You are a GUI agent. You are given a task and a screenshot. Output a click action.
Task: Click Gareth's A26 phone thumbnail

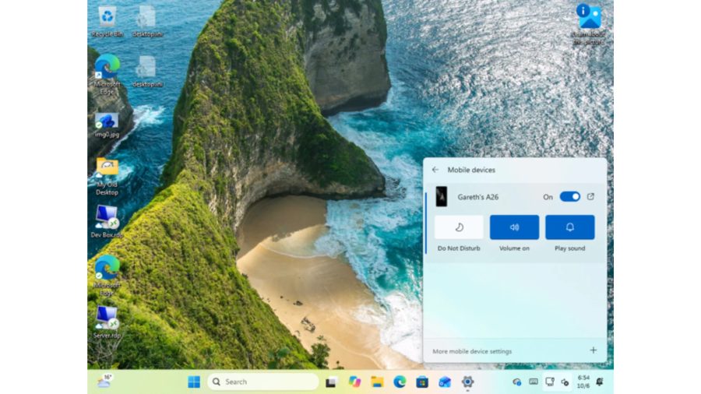(x=442, y=196)
